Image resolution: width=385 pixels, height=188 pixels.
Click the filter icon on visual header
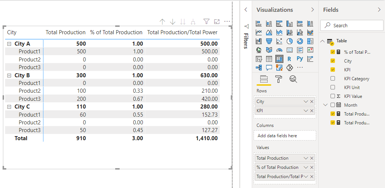(x=206, y=22)
